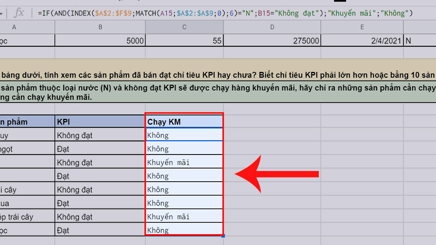Click the yellow KPI question text row
Image resolution: width=436 pixels, height=245 pixels.
point(218,75)
